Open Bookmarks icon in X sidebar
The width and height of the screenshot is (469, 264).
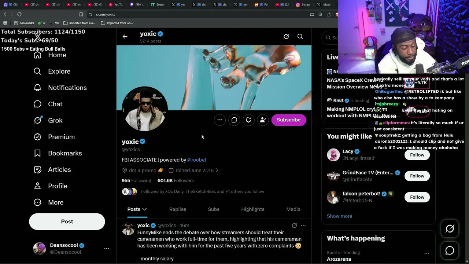pos(37,153)
